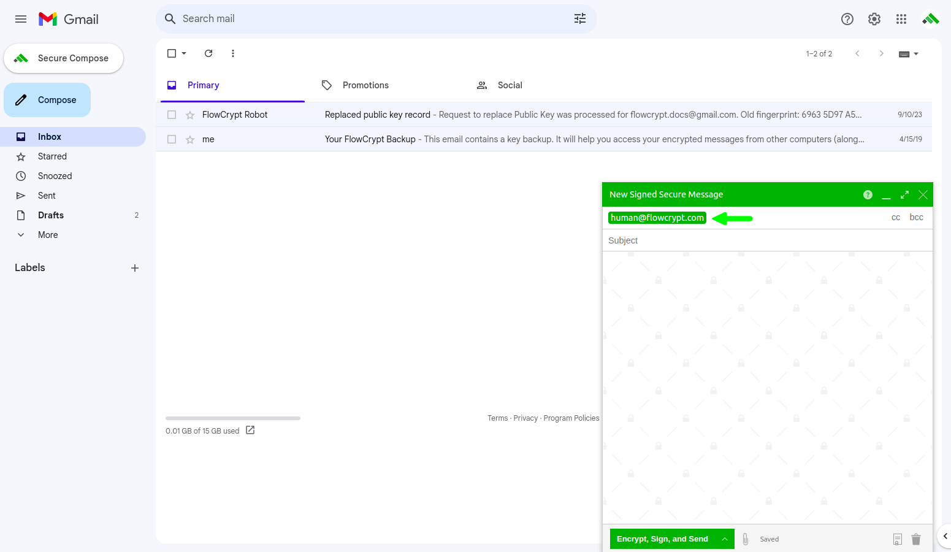
Task: Star the Your FlowCrypt Backup email
Action: [190, 139]
